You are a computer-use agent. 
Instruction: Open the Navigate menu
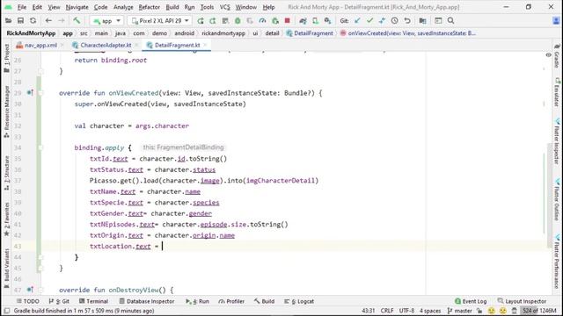tap(77, 7)
